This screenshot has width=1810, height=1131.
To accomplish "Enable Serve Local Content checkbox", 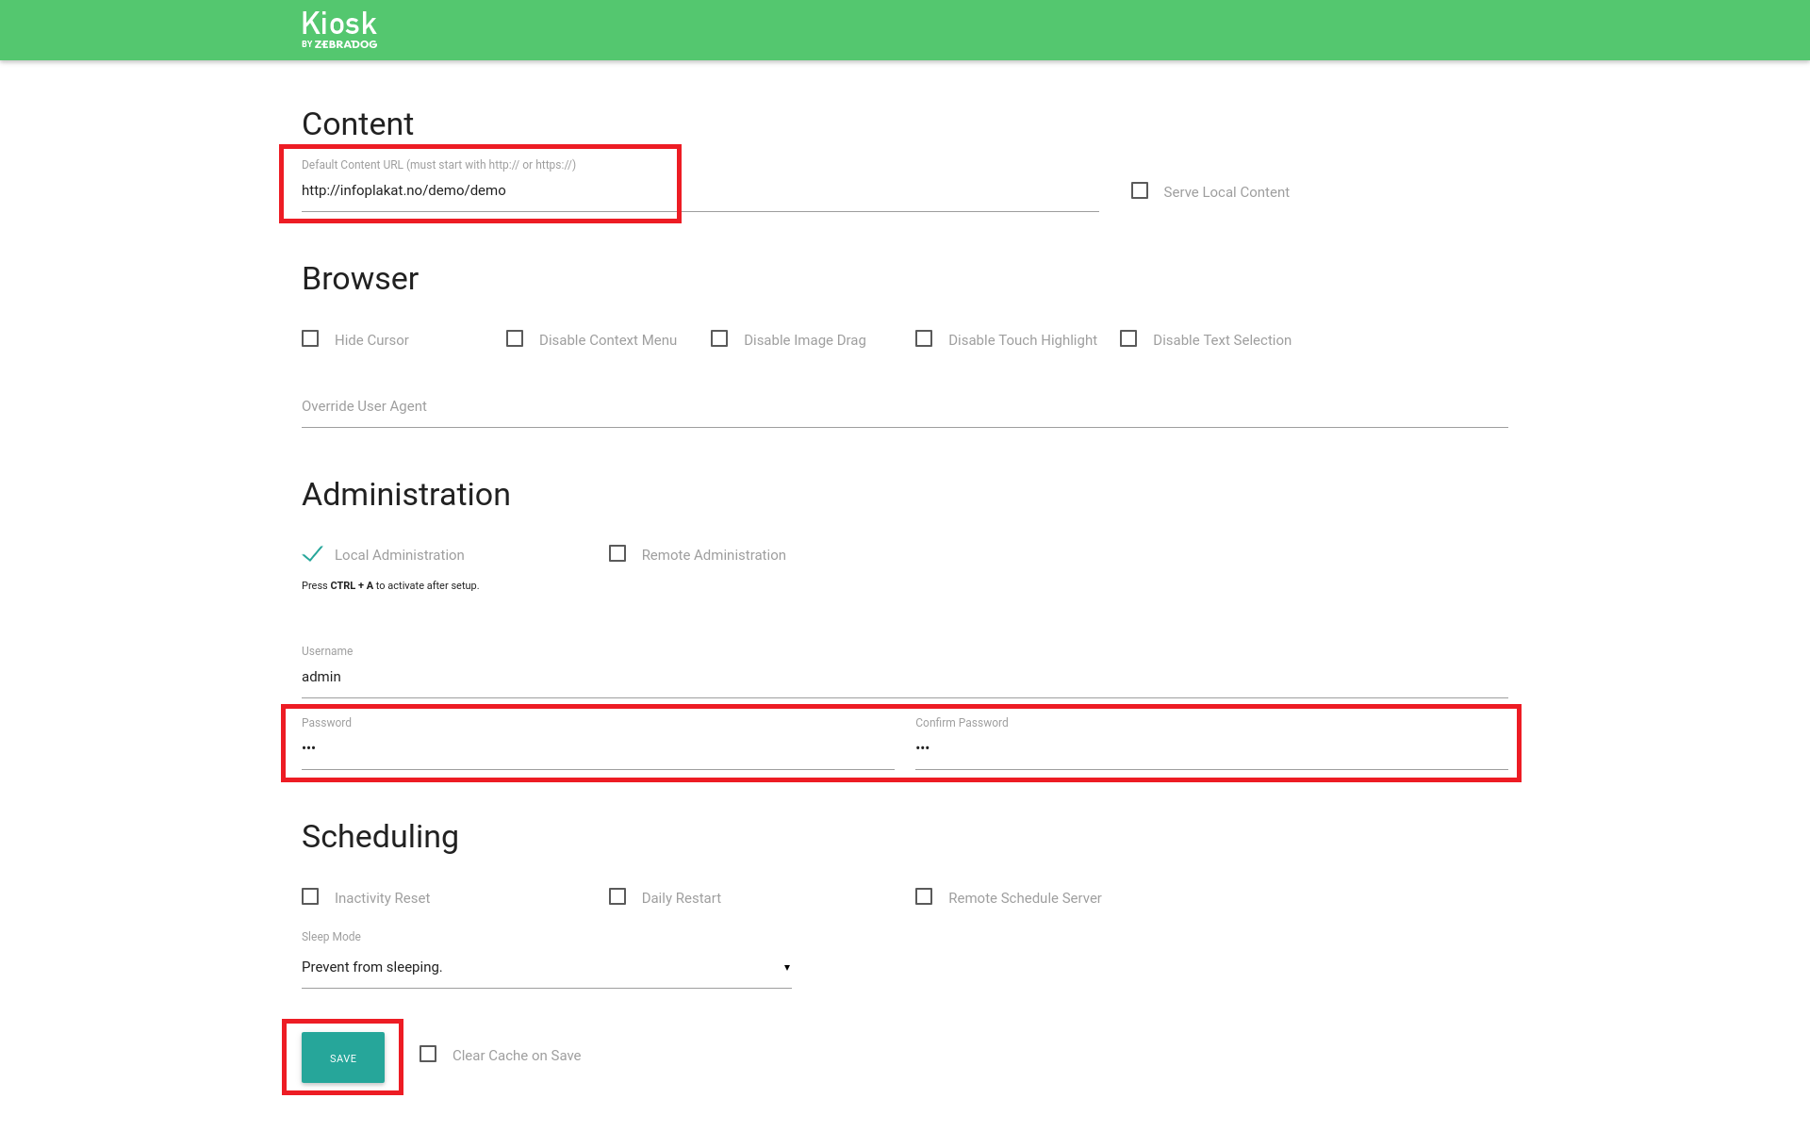I will click(x=1140, y=191).
